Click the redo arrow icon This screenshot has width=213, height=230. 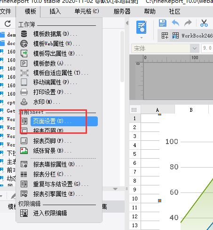point(188,23)
